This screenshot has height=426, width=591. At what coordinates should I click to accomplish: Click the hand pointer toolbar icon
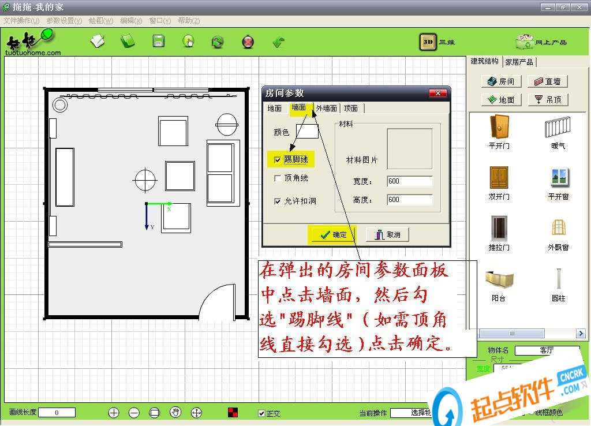(x=188, y=42)
